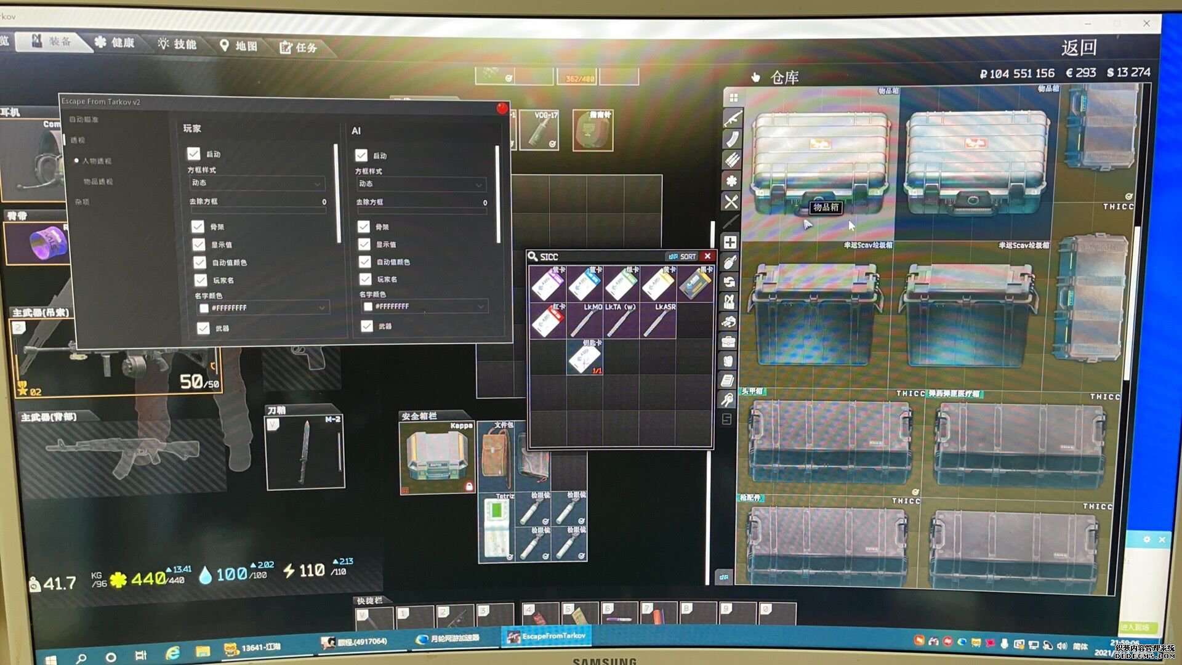The height and width of the screenshot is (665, 1182).
Task: Open the 名字颜色 dropdown under 玩家
Action: coord(263,307)
